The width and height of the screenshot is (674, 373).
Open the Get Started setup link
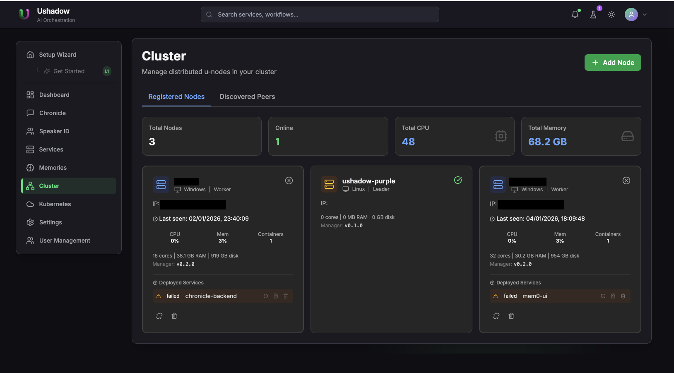pyautogui.click(x=69, y=71)
